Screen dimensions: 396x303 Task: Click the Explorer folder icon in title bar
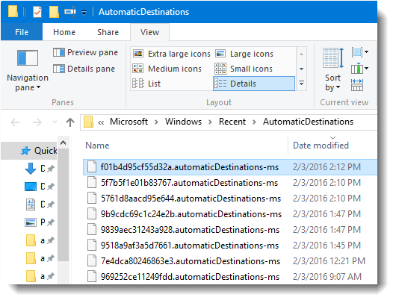[13, 12]
